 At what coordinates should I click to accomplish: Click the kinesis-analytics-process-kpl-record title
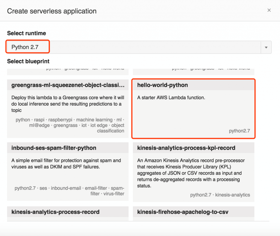(x=186, y=148)
